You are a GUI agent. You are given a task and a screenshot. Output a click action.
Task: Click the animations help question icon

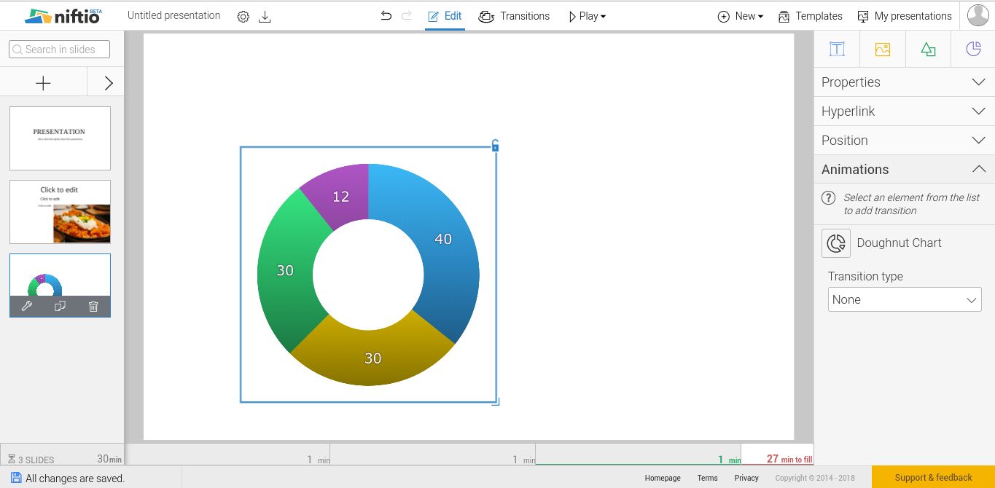point(828,197)
